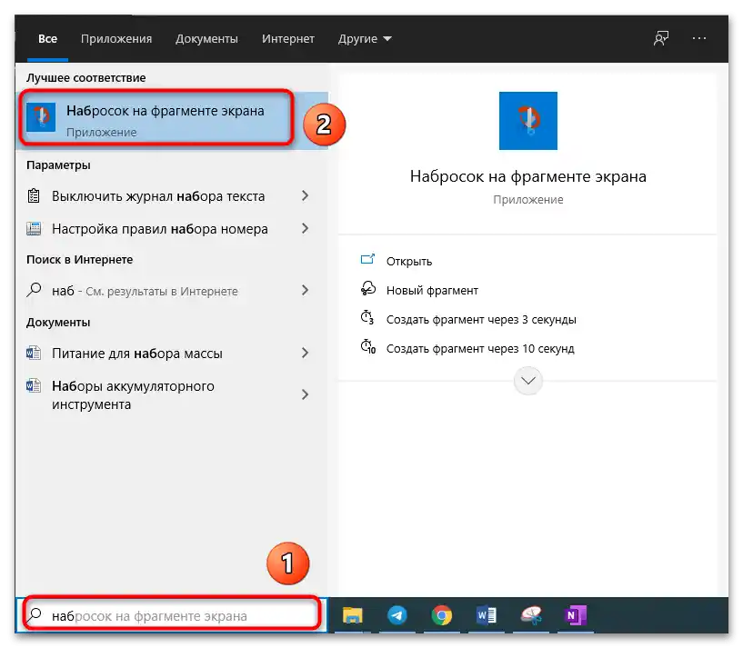Select the Набросок на фрагменте экрана best match

pos(171,120)
